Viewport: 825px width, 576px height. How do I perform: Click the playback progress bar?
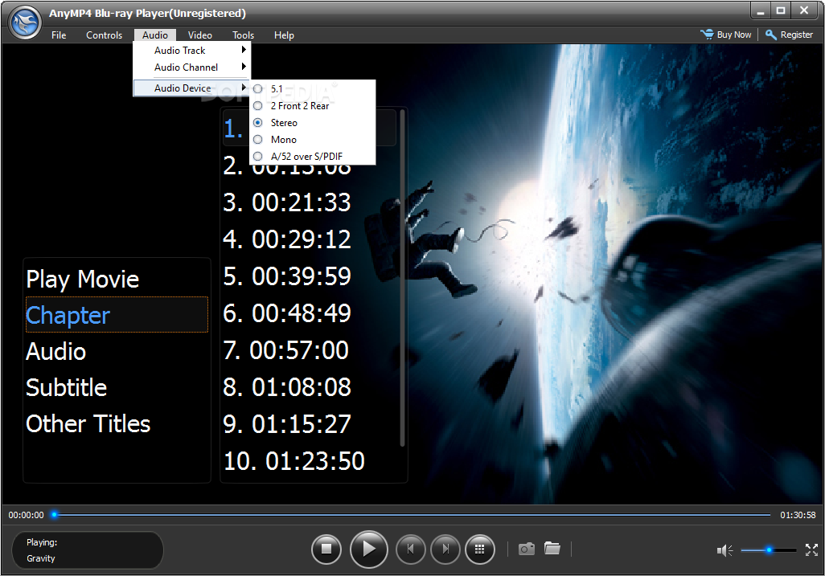(412, 514)
